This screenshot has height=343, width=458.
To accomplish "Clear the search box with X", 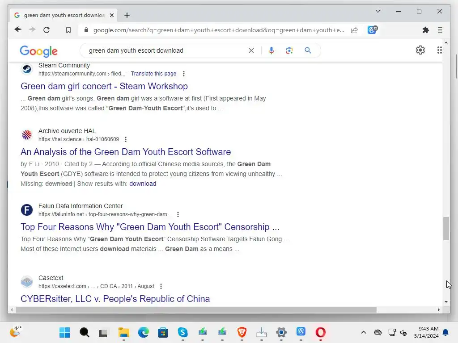I will pyautogui.click(x=251, y=50).
